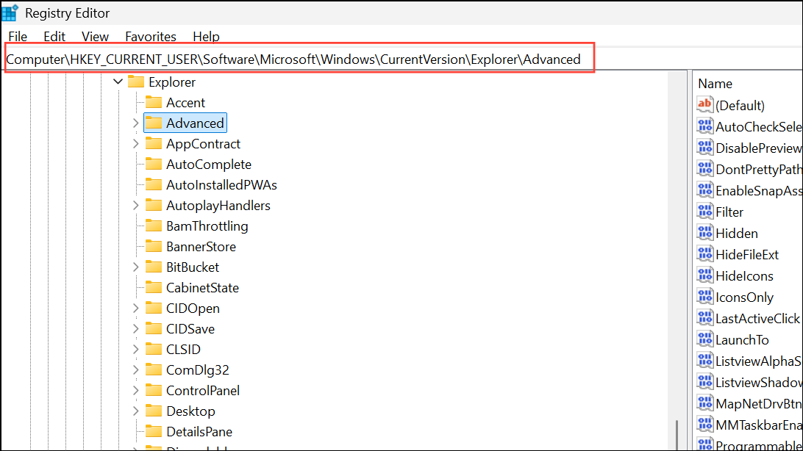Screen dimensions: 803x451
Task: Click the BitBucket folder icon
Action: pyautogui.click(x=154, y=267)
